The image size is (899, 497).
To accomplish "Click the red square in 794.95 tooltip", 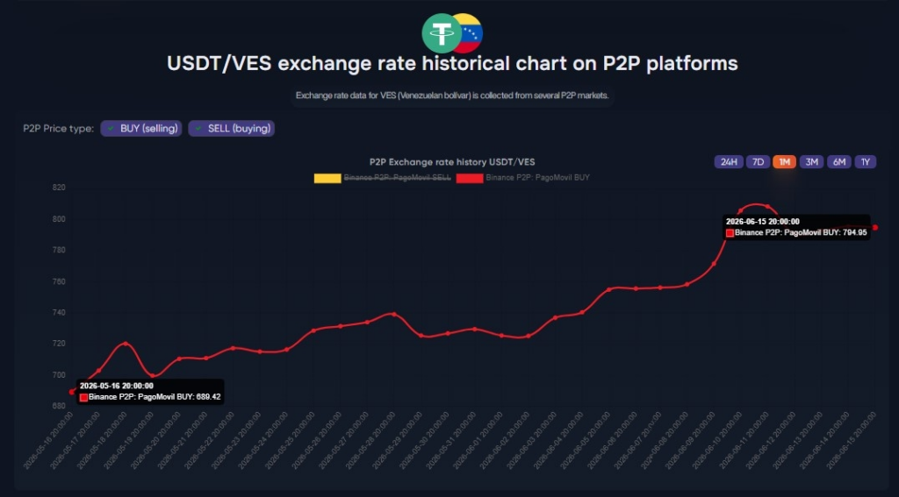I will point(730,233).
